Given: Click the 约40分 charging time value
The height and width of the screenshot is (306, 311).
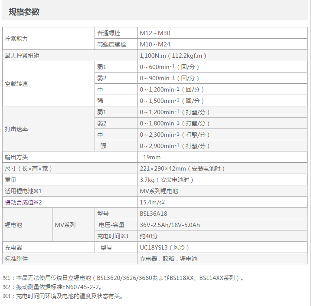Looking at the screenshot, I should pyautogui.click(x=149, y=236).
